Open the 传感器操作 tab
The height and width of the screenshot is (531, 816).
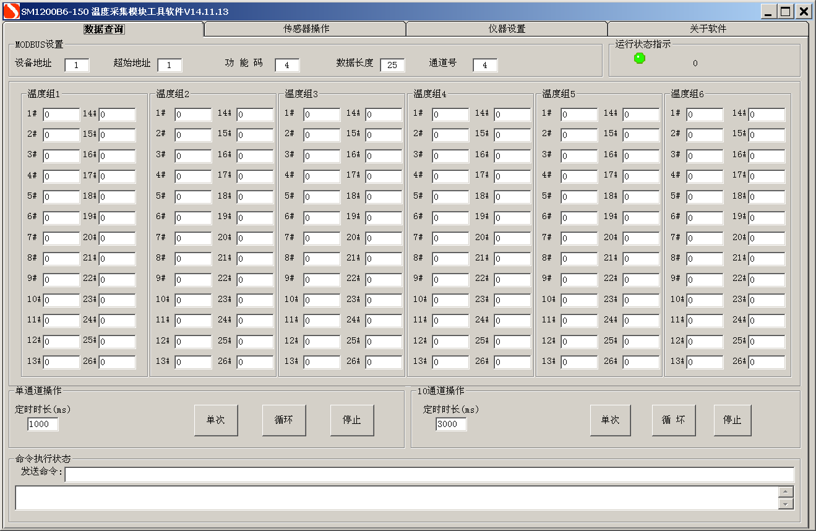pos(306,29)
